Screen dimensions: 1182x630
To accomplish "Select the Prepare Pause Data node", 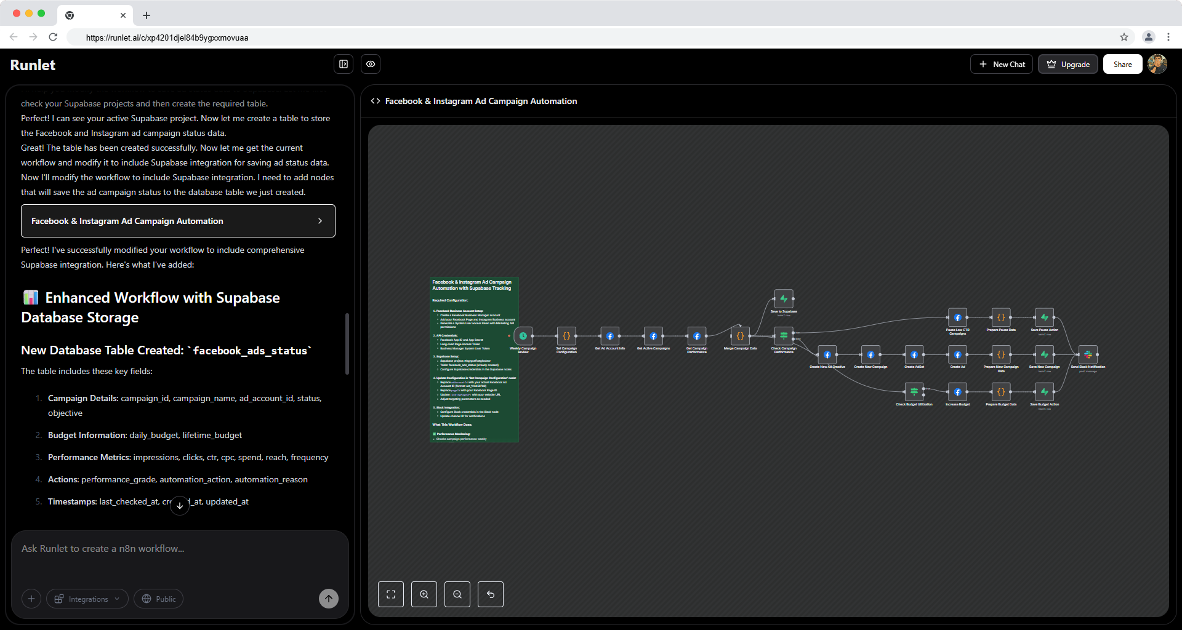I will click(x=1001, y=317).
